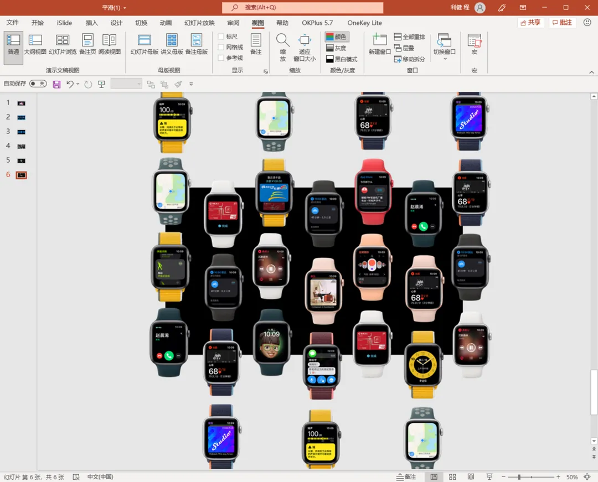Collapse the ribbon with the chevron
Image resolution: width=598 pixels, height=482 pixels.
pos(591,72)
